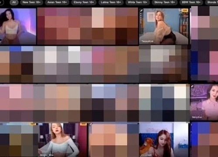Open the New Teen 18+ category chip
Screen dimensions: 218x157
coord(31,2)
